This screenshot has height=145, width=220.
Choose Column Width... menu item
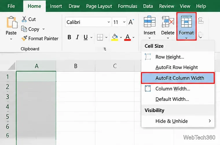point(178,89)
